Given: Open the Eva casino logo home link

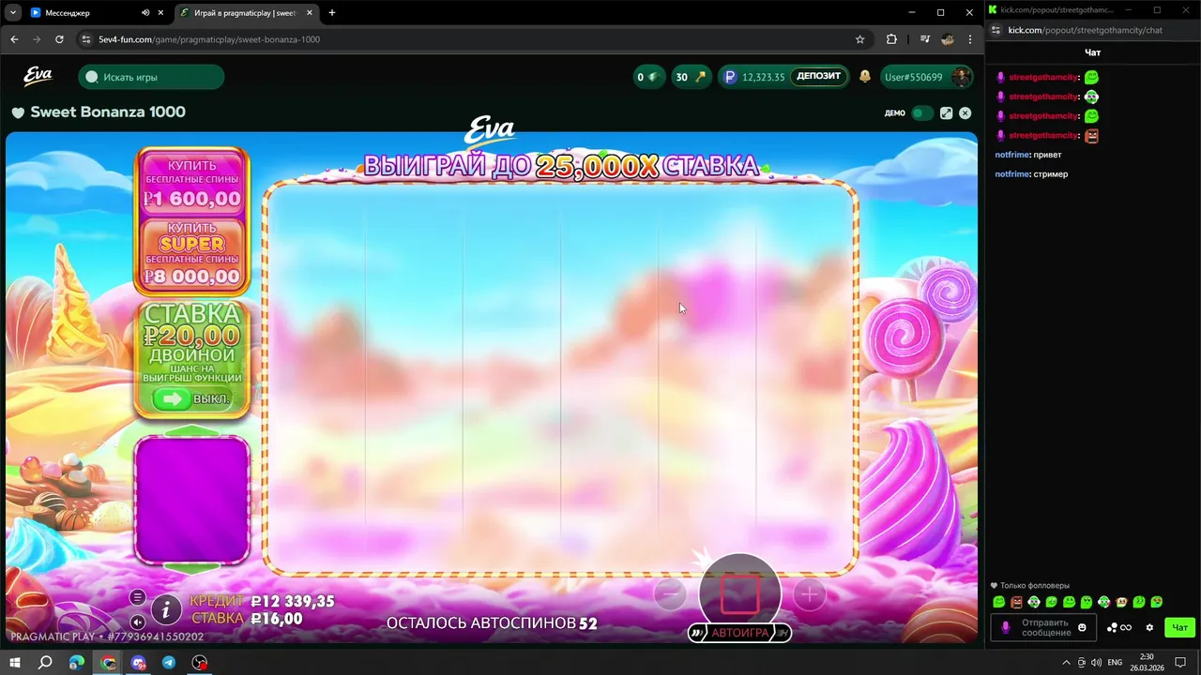Looking at the screenshot, I should (38, 76).
